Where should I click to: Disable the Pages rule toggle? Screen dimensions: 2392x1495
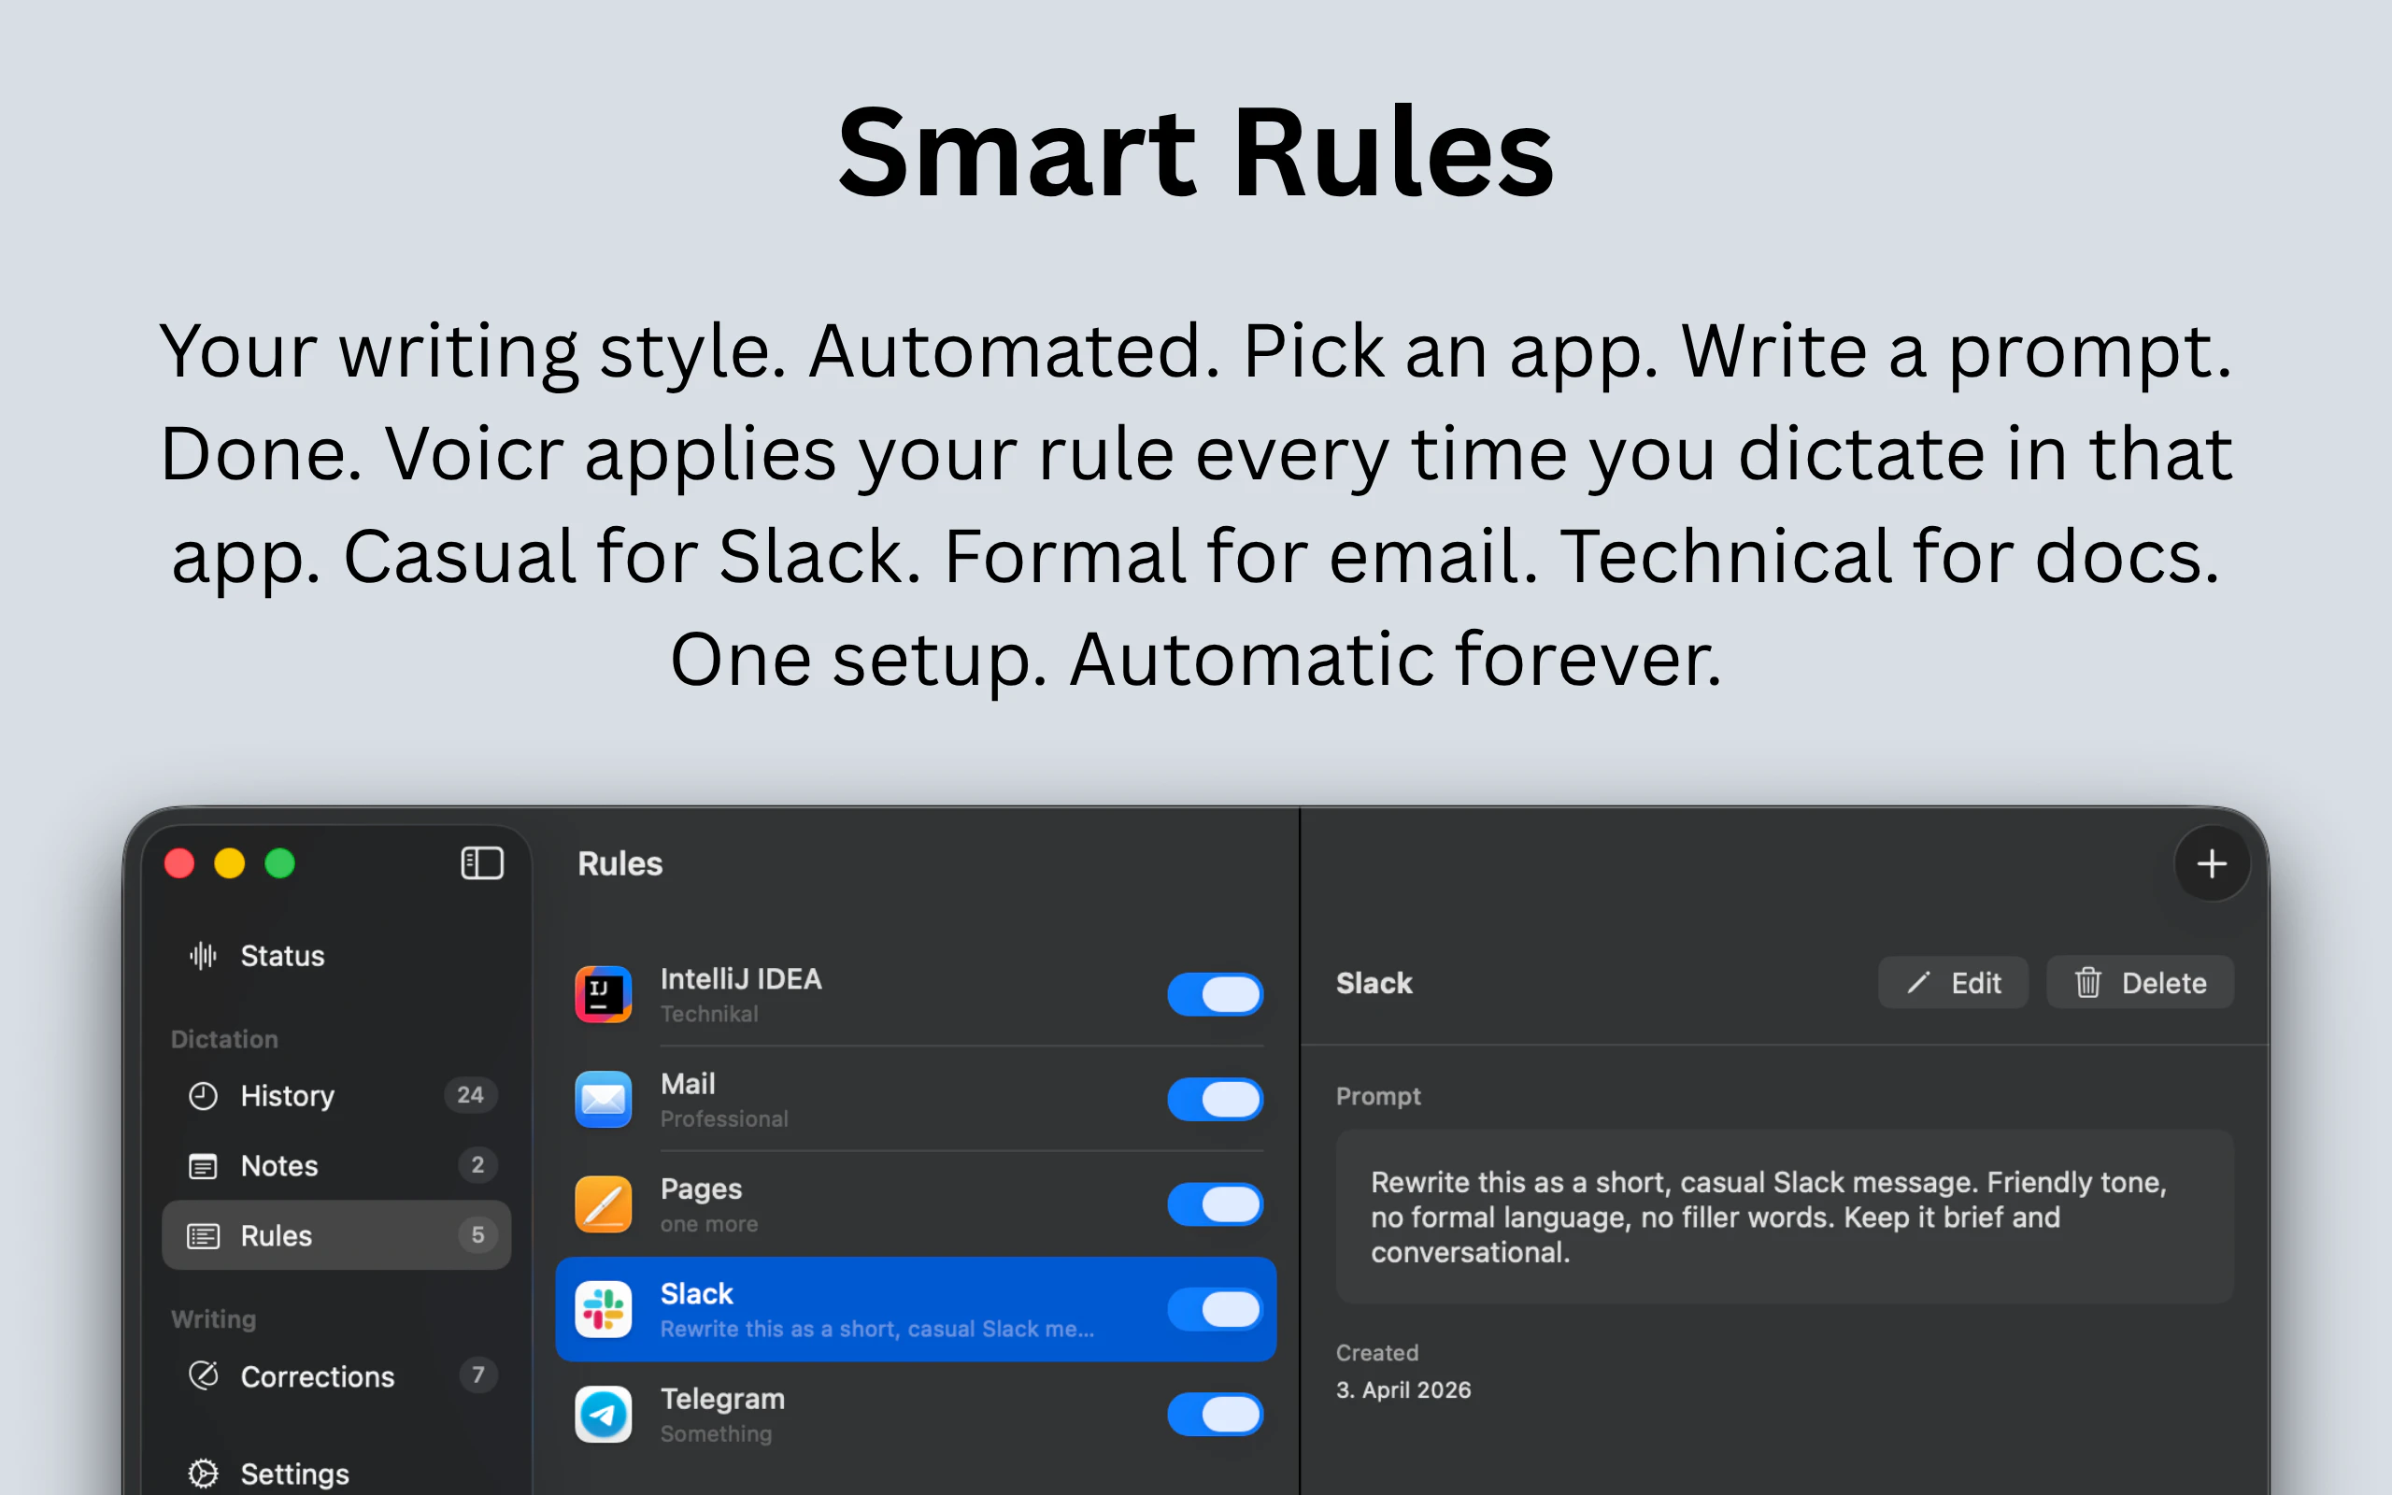click(1215, 1204)
